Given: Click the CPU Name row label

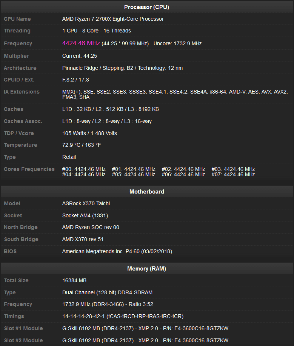Looking at the screenshot, I should 17,19.
